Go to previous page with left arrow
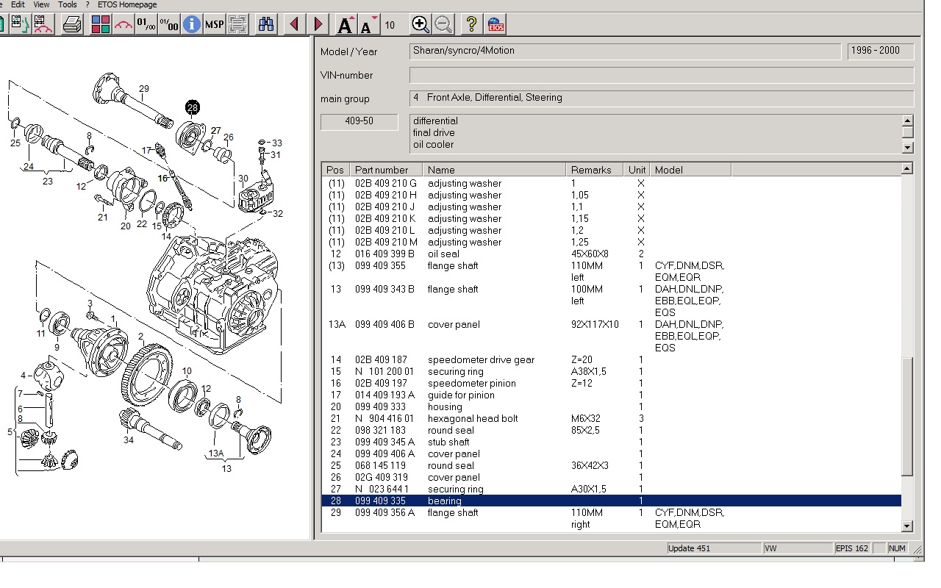This screenshot has width=941, height=588. (x=295, y=25)
